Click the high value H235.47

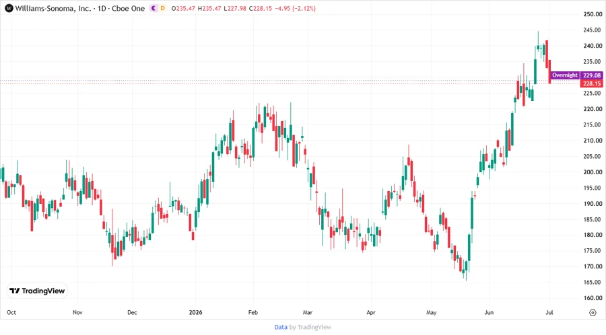(209, 8)
